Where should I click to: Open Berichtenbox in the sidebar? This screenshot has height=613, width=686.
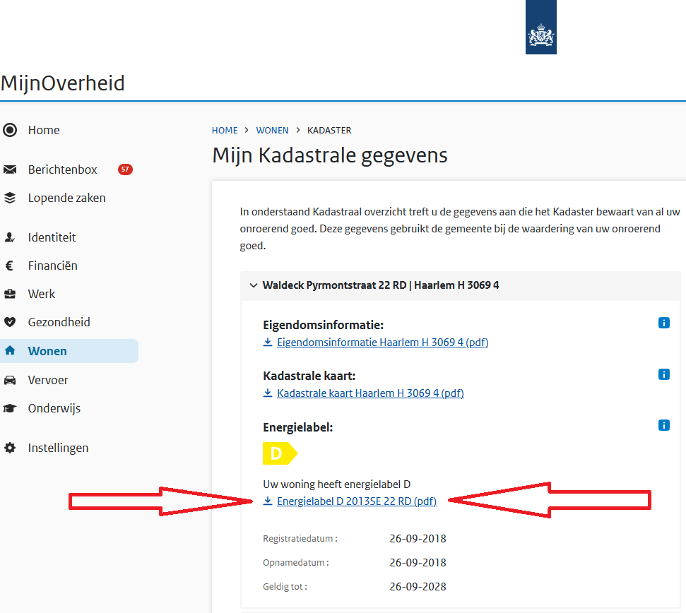pos(63,169)
